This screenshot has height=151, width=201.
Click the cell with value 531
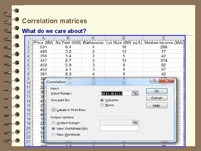tap(44, 47)
